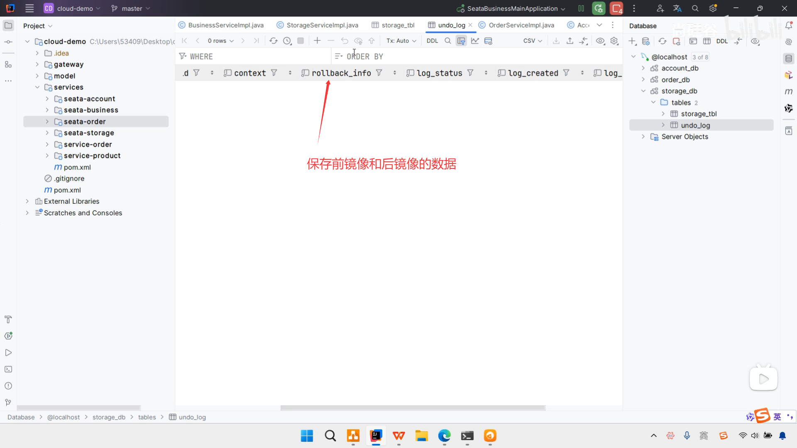Click the add row plus icon
The image size is (797, 448).
click(317, 41)
